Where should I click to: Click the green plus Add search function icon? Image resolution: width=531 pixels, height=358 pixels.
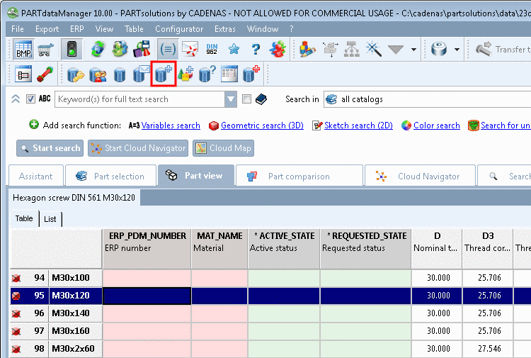[34, 125]
